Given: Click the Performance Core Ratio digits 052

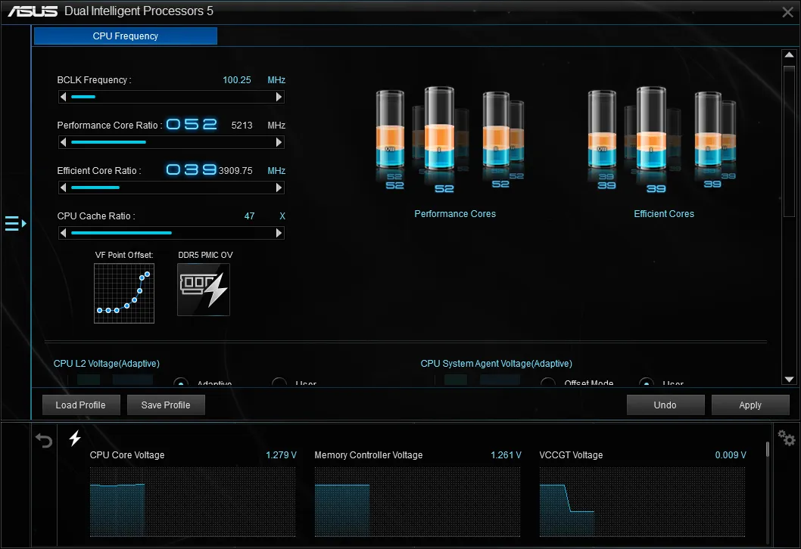Looking at the screenshot, I should [192, 125].
